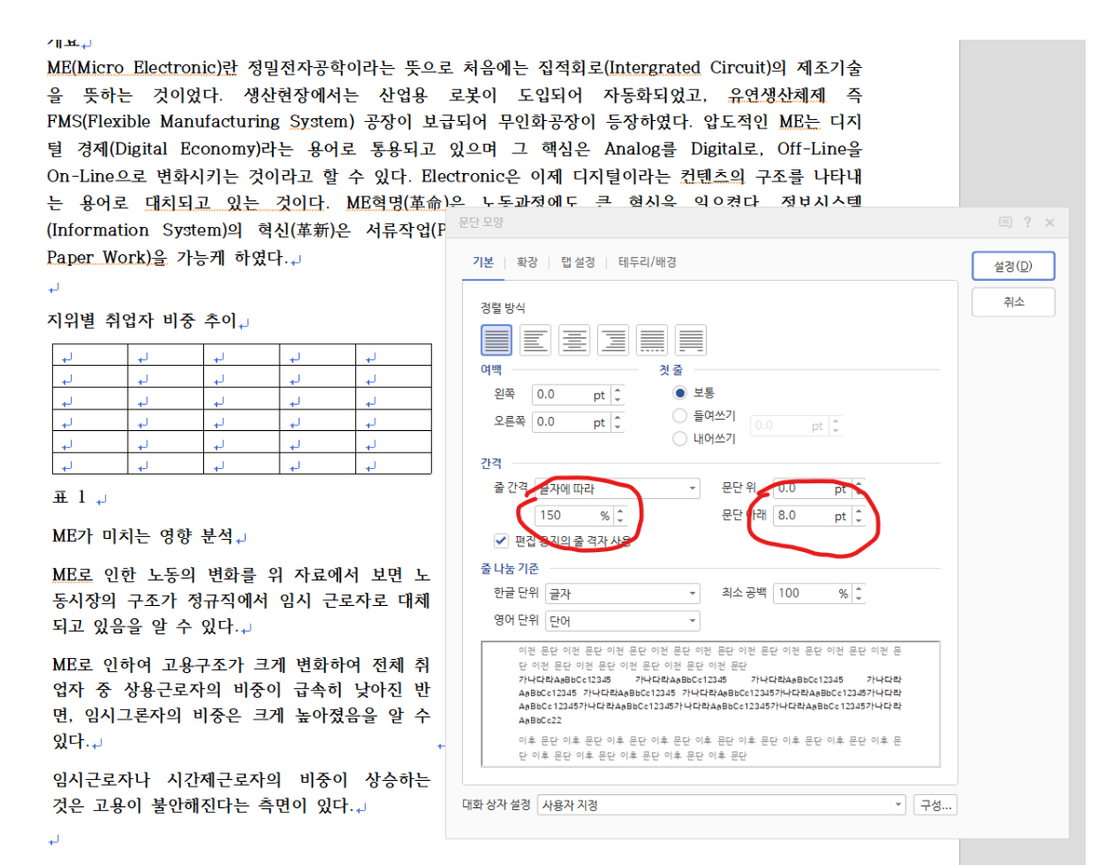This screenshot has height=865, width=1114.
Task: Select left-align paragraph icon
Action: pyautogui.click(x=536, y=340)
